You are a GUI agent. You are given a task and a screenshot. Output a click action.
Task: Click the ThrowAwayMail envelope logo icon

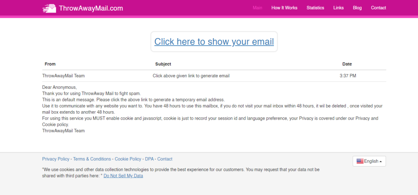tap(49, 8)
